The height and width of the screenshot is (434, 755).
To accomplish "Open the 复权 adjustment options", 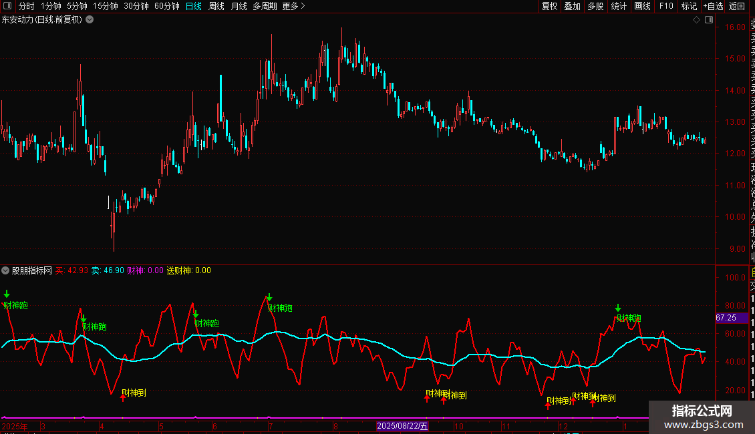I will (549, 6).
